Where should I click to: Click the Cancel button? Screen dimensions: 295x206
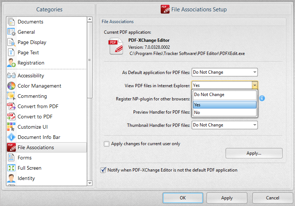coord(272,198)
